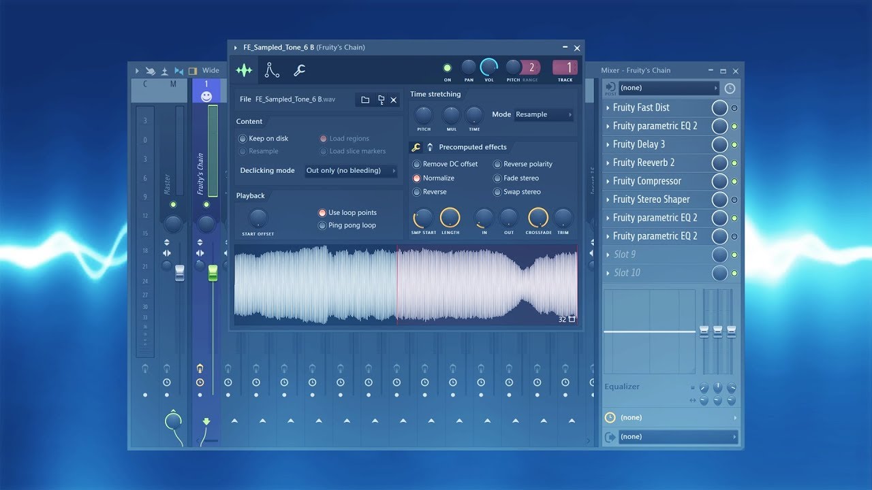Disable the Normalize option
This screenshot has height=490, width=872.
pyautogui.click(x=417, y=178)
